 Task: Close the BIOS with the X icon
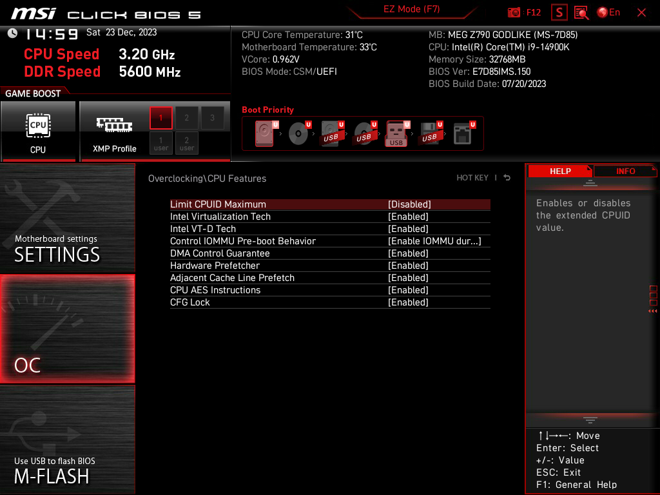click(641, 13)
